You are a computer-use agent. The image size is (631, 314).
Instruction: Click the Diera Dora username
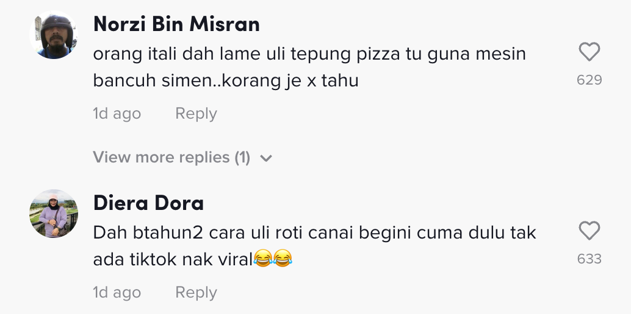pos(148,203)
